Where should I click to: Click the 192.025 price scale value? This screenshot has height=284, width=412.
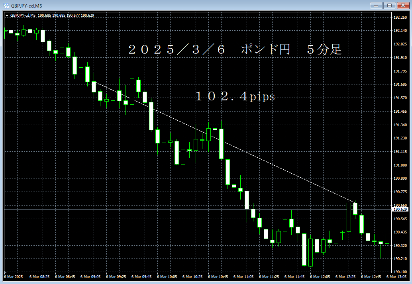coord(400,44)
